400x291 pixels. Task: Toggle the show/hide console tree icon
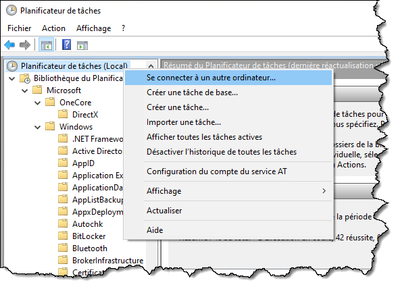click(x=47, y=45)
